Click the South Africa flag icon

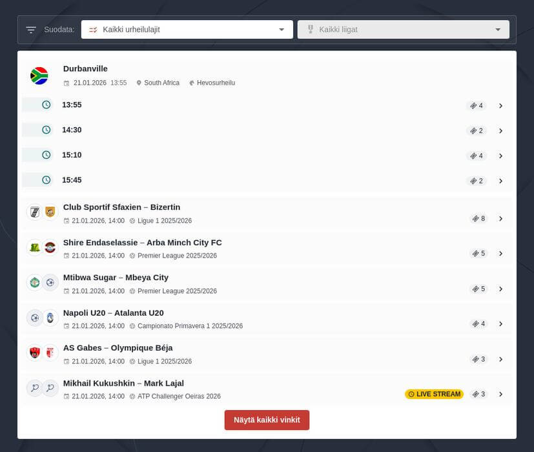[x=39, y=76]
